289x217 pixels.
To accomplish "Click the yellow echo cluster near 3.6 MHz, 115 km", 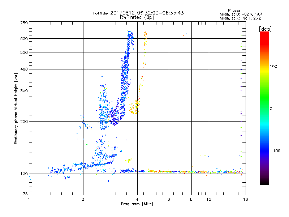I will click(129, 160).
